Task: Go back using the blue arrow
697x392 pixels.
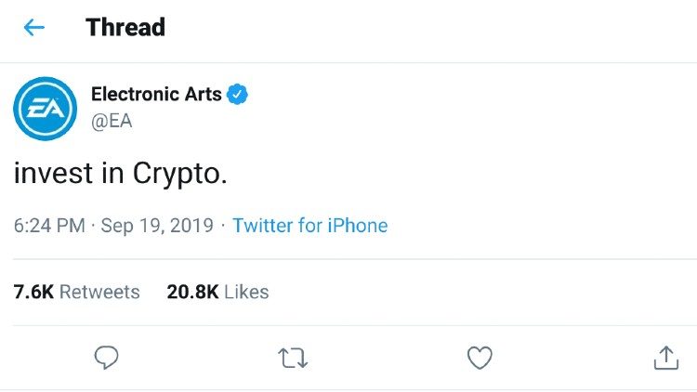Action: (x=34, y=28)
